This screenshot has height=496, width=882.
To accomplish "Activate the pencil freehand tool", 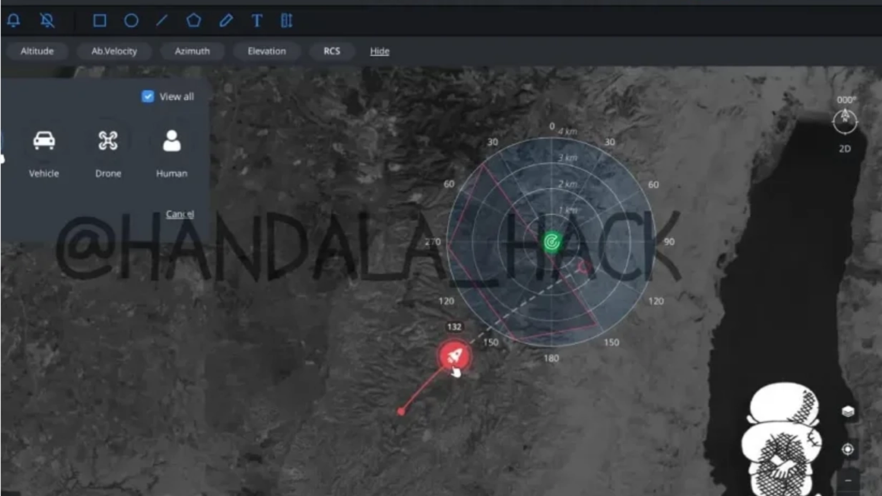I will point(226,21).
